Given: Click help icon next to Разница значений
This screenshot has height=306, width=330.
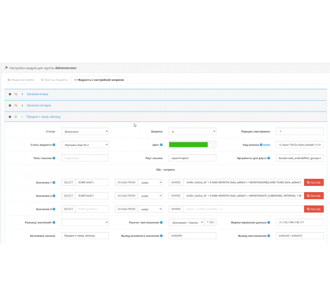Looking at the screenshot, I should pos(54,222).
